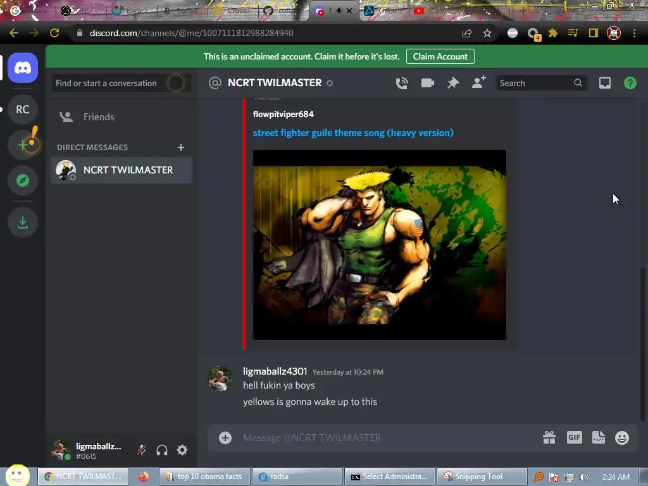
Task: Start a voice call with NCRT TWILMASTER
Action: 402,83
